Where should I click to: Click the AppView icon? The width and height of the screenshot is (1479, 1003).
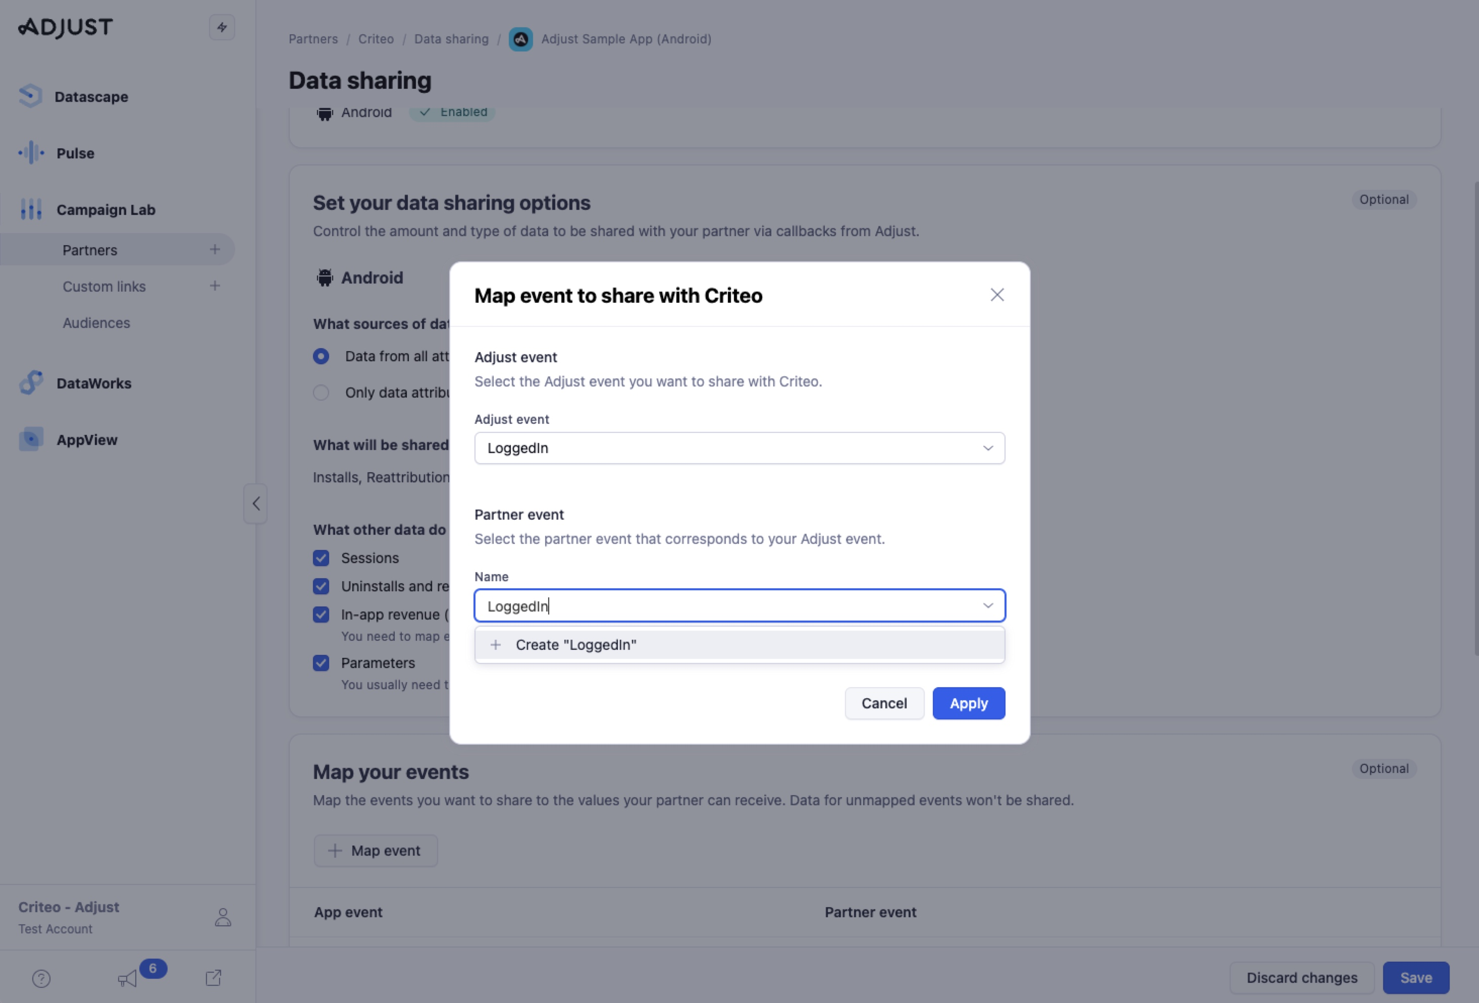(31, 439)
